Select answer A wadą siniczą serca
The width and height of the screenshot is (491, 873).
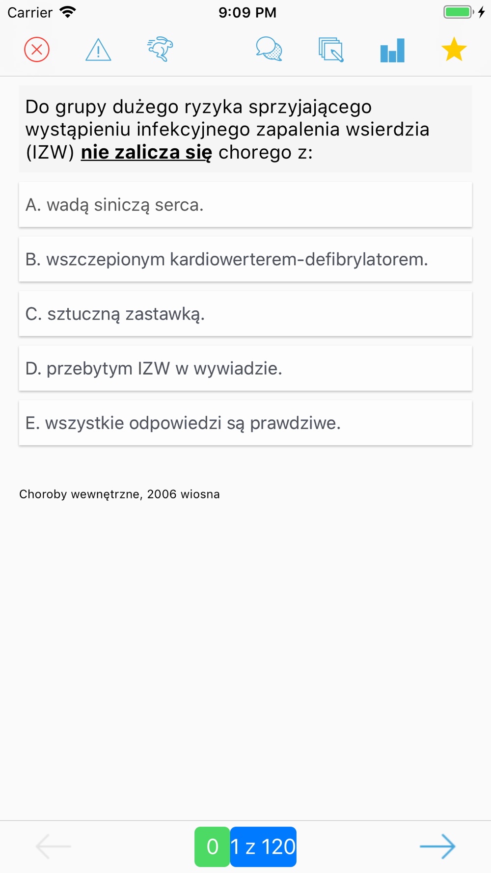(245, 205)
